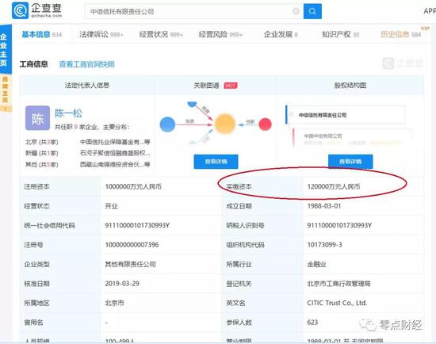The image size is (436, 344).
Task: Click the 统一社会信用代码 value 91110000101730993Y
Action: coord(137,225)
